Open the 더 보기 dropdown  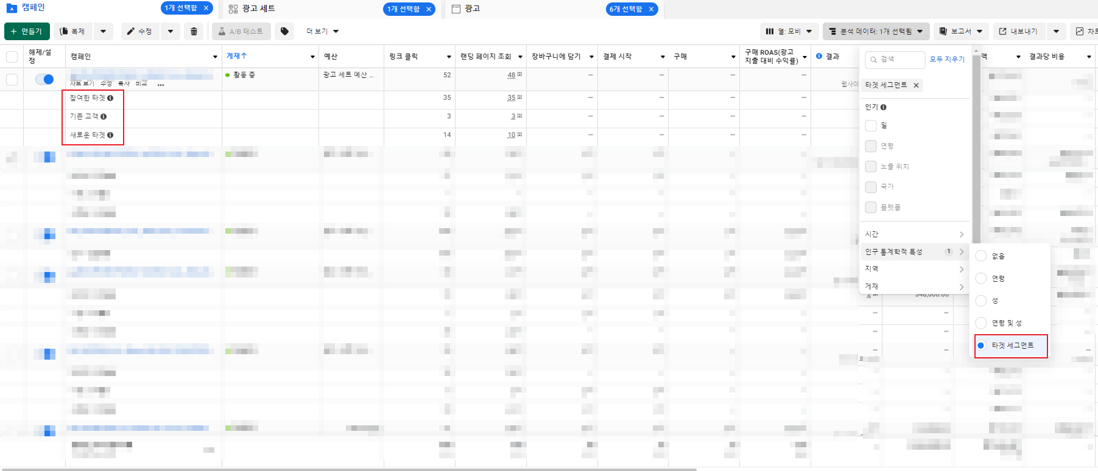(x=322, y=32)
